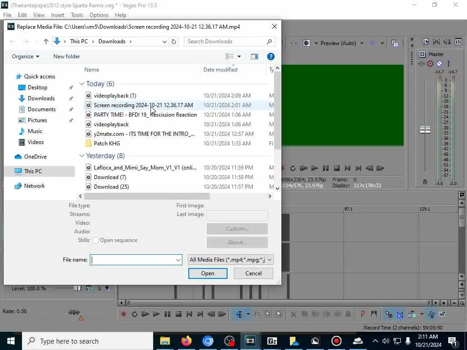
Task: Click the Overlays grid icon in the preview
Action: coord(372,43)
